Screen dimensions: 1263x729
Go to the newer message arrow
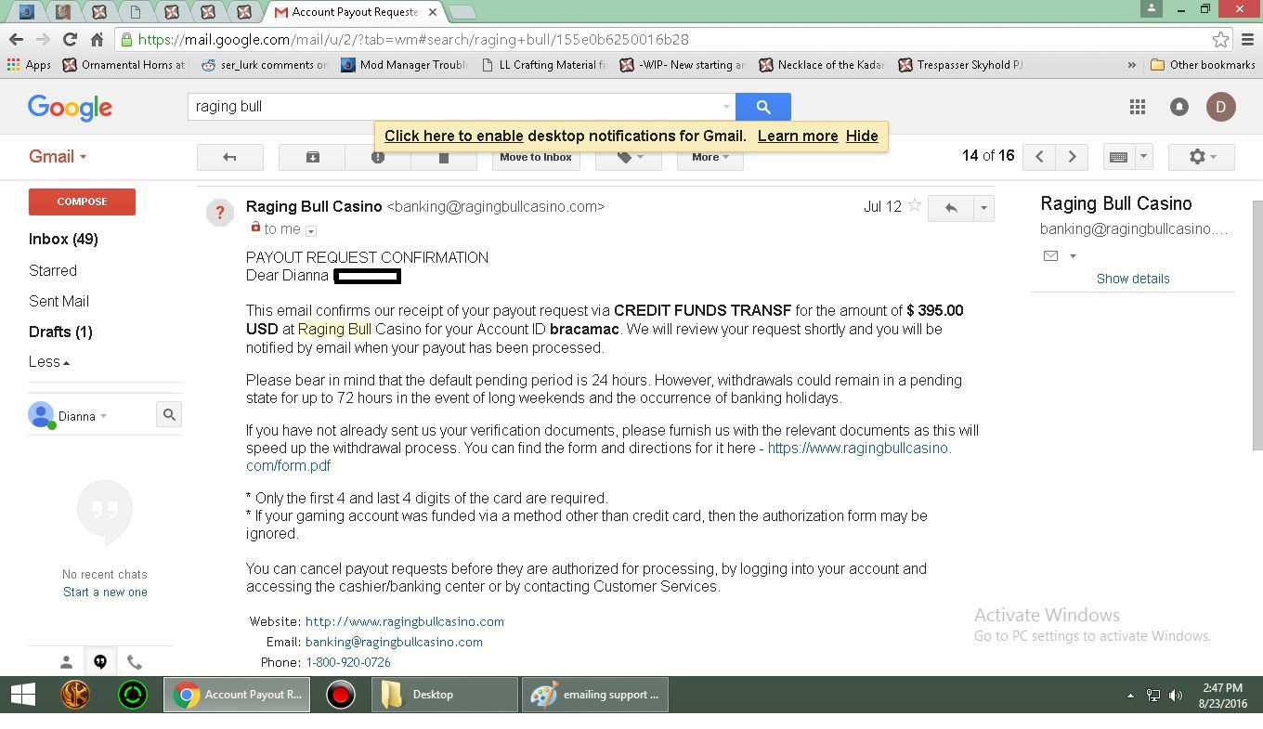point(1039,157)
